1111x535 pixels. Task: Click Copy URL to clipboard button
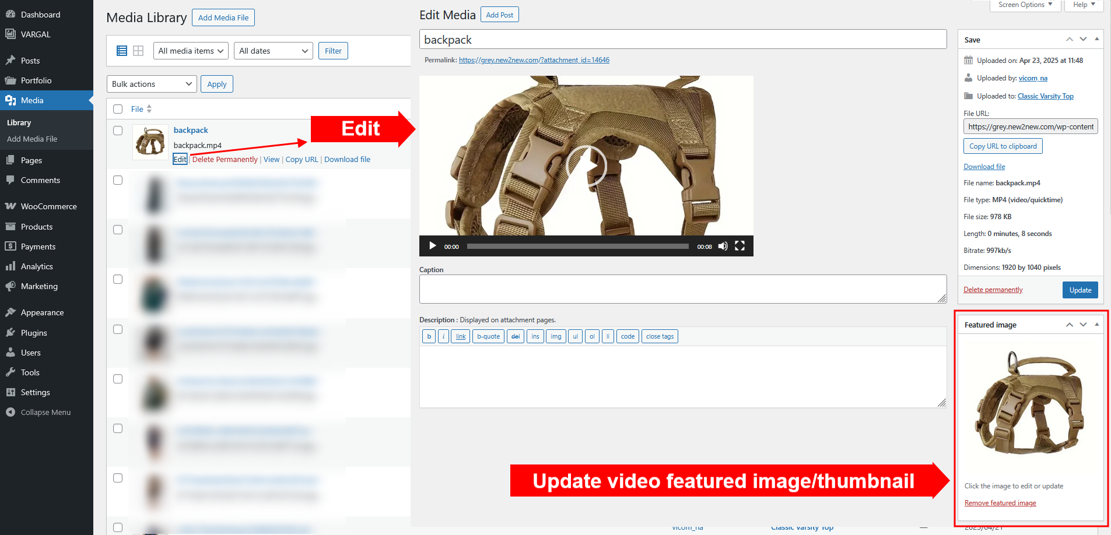tap(1003, 146)
